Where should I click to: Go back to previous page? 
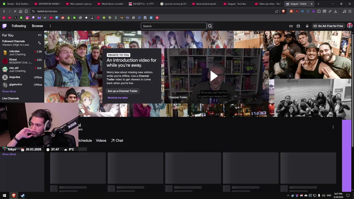click(4, 11)
